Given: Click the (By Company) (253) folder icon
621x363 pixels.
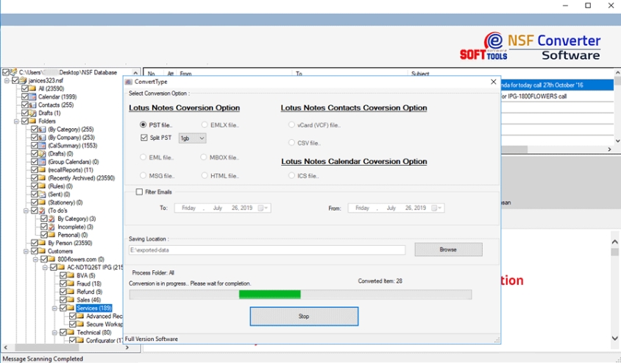Looking at the screenshot, I should coord(42,137).
